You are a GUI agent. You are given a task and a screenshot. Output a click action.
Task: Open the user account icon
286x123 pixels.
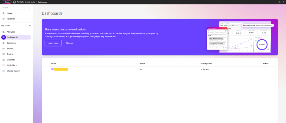click(x=283, y=2)
